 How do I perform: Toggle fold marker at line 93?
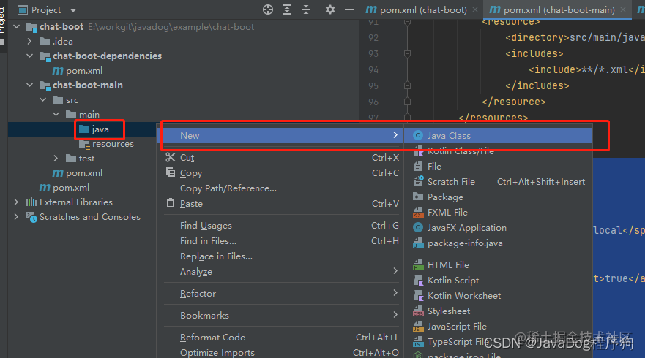[407, 54]
